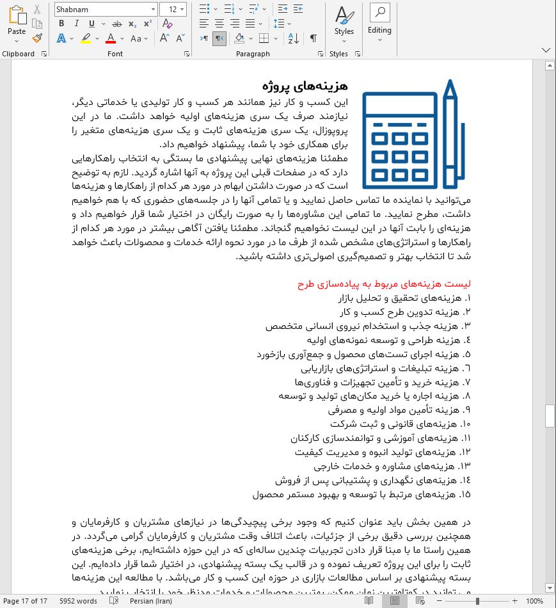
Task: Check the word count in status bar
Action: point(77,601)
